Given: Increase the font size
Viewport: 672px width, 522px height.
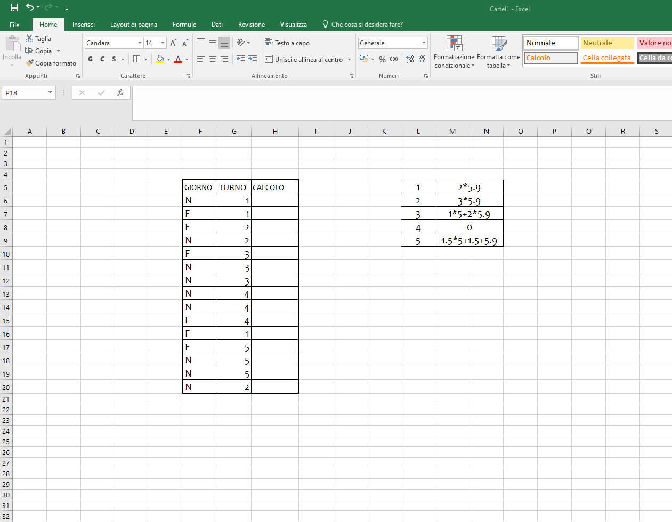Looking at the screenshot, I should 173,43.
